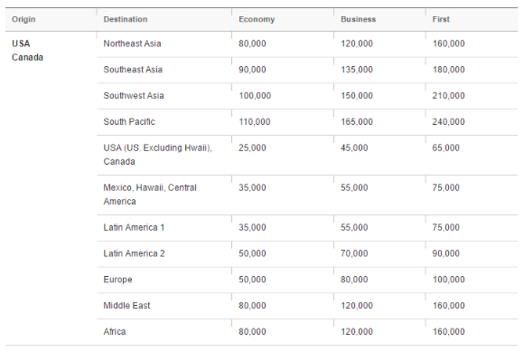Click Latin America 1 Economy value 35,000
The height and width of the screenshot is (352, 524).
pyautogui.click(x=252, y=227)
